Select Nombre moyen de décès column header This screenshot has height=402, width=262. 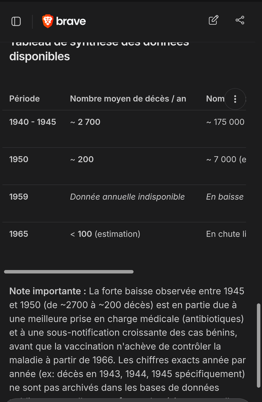[x=128, y=99]
